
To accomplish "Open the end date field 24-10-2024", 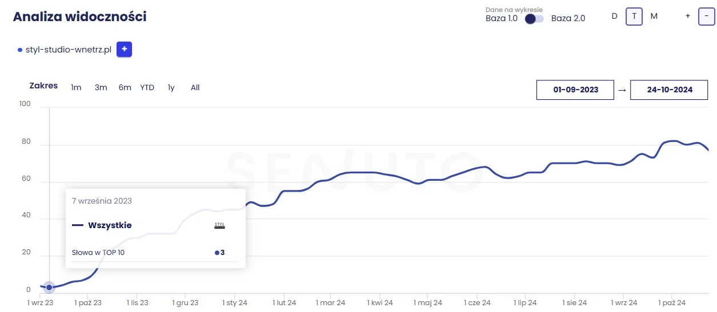I will pyautogui.click(x=669, y=90).
